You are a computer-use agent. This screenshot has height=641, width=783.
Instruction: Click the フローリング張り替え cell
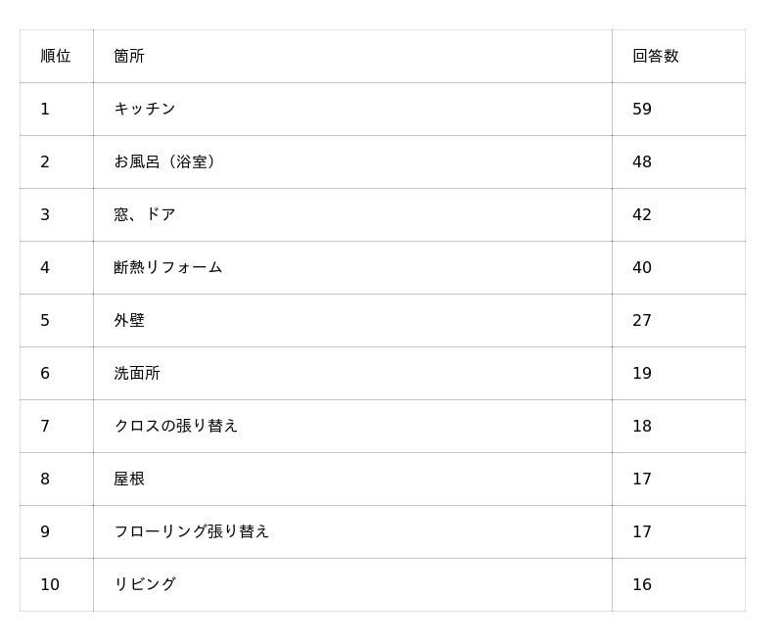(x=192, y=531)
